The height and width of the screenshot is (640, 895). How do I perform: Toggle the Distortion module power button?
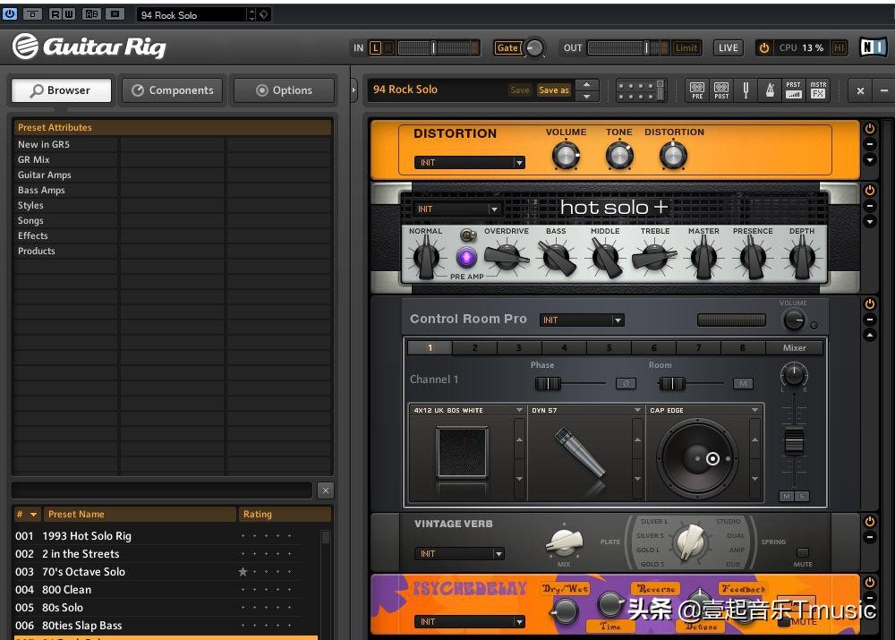pyautogui.click(x=869, y=129)
